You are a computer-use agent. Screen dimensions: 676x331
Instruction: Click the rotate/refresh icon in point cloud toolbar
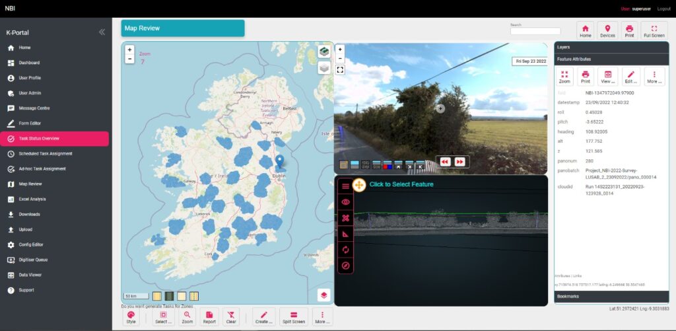click(345, 250)
